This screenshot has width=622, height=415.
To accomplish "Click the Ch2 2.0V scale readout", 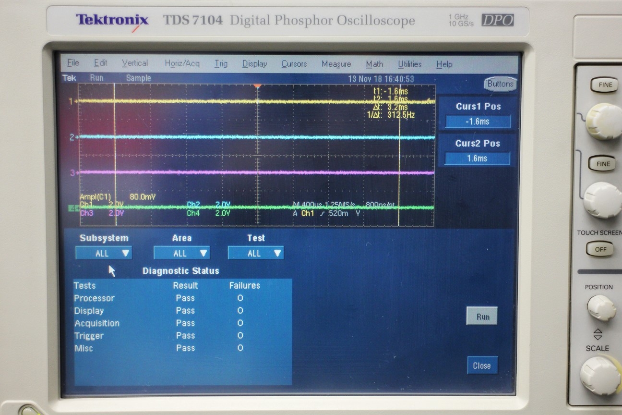I will 209,205.
